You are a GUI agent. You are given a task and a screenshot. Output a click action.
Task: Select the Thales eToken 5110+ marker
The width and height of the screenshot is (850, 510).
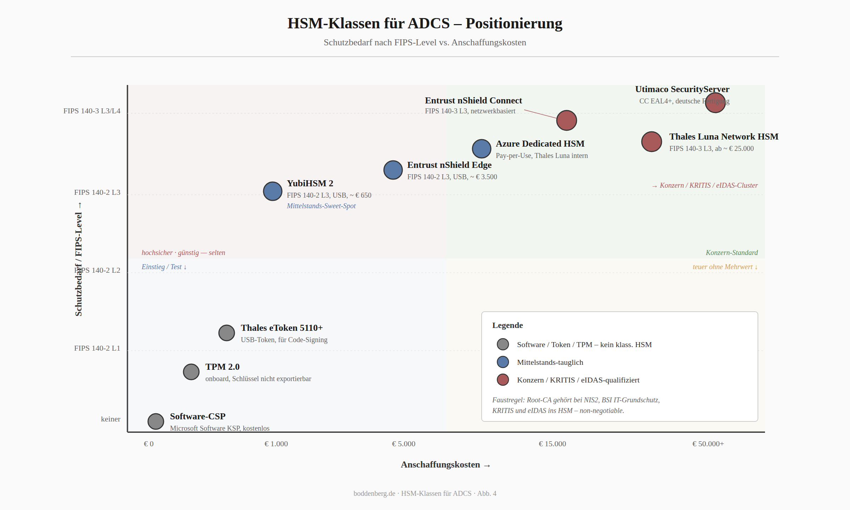[227, 333]
